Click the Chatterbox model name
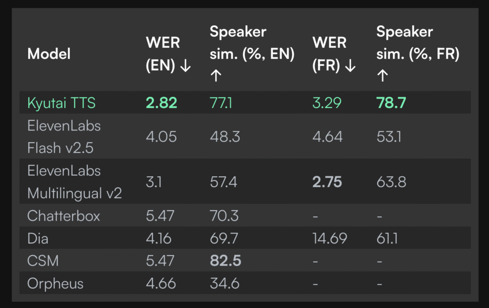489x308 pixels. 64,216
